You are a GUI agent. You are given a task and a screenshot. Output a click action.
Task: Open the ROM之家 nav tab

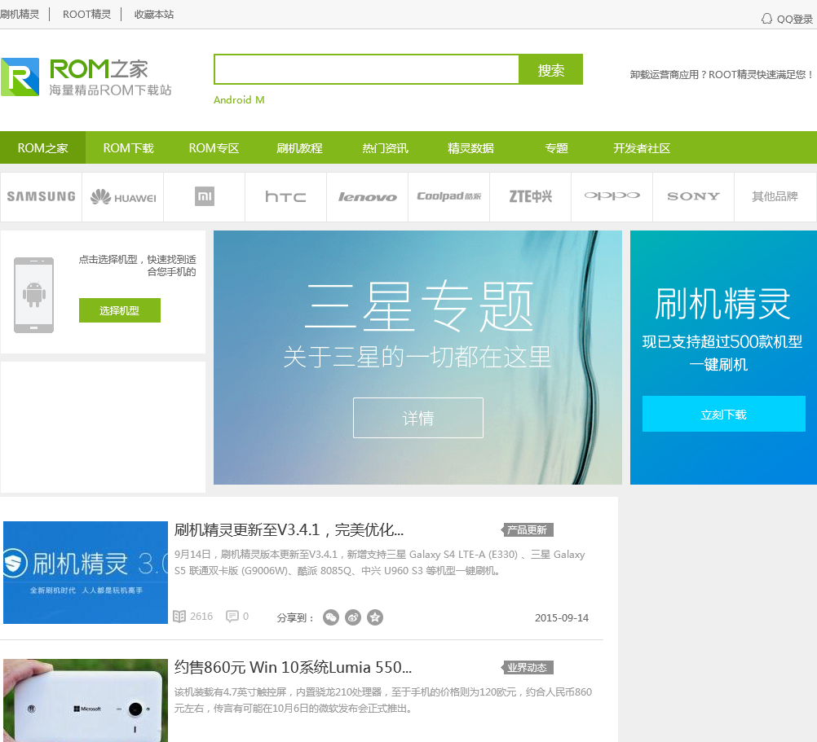[42, 147]
